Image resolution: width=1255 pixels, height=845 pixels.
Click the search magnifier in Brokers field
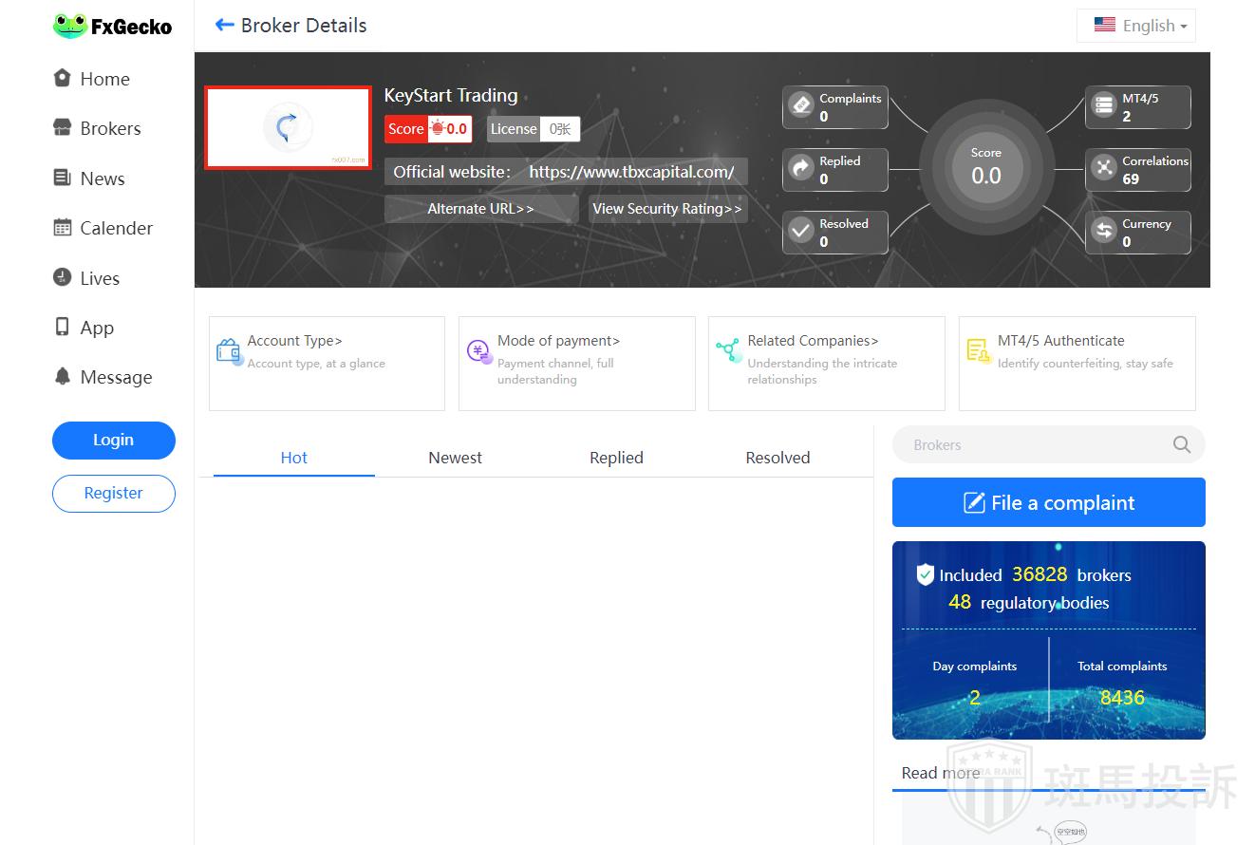[1181, 444]
